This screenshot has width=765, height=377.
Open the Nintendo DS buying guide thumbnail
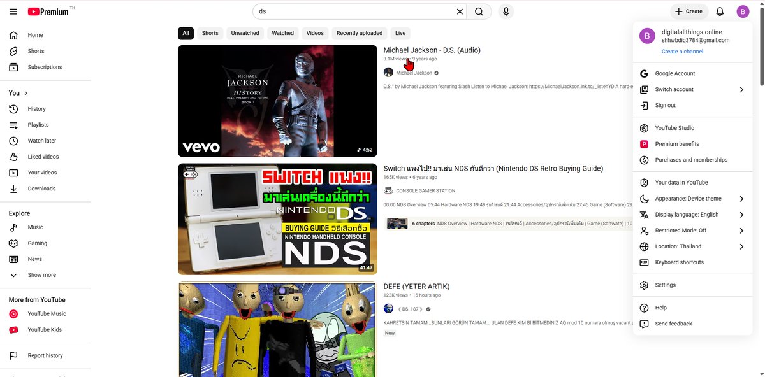pyautogui.click(x=277, y=219)
